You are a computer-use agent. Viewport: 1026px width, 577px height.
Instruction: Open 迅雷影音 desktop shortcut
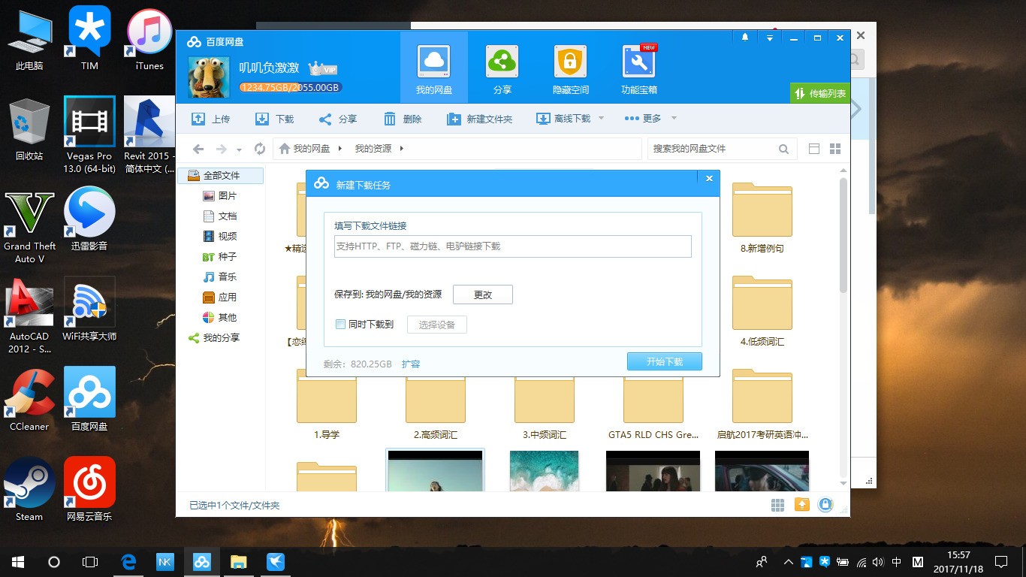click(x=89, y=219)
